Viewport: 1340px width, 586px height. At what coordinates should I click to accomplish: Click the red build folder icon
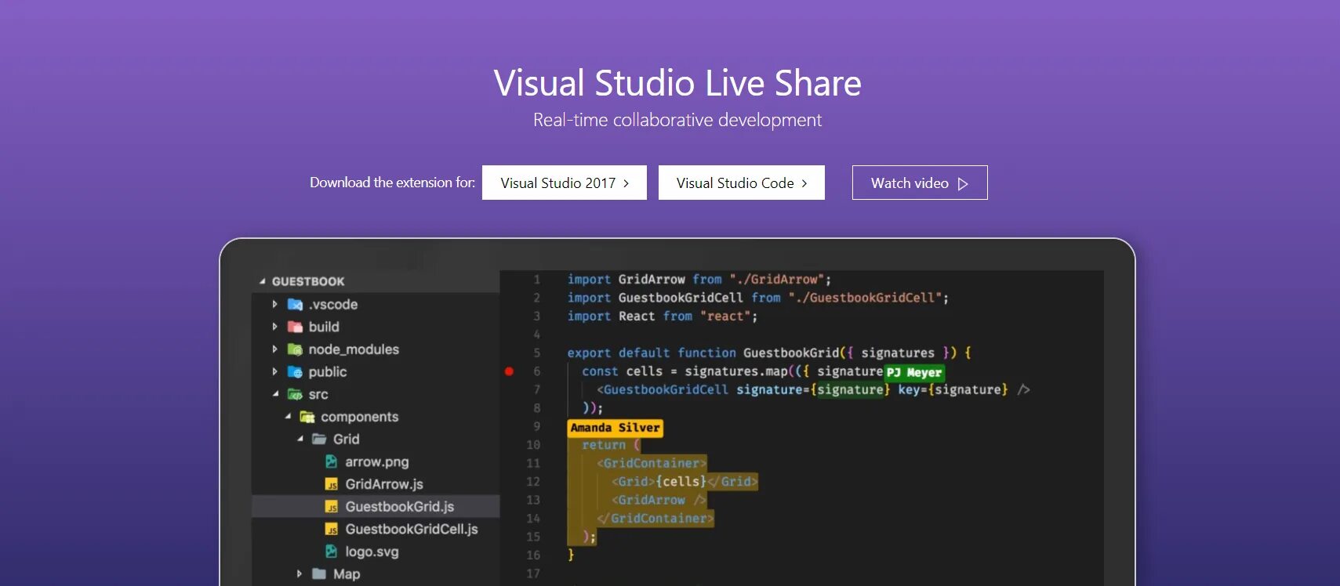pyautogui.click(x=295, y=327)
